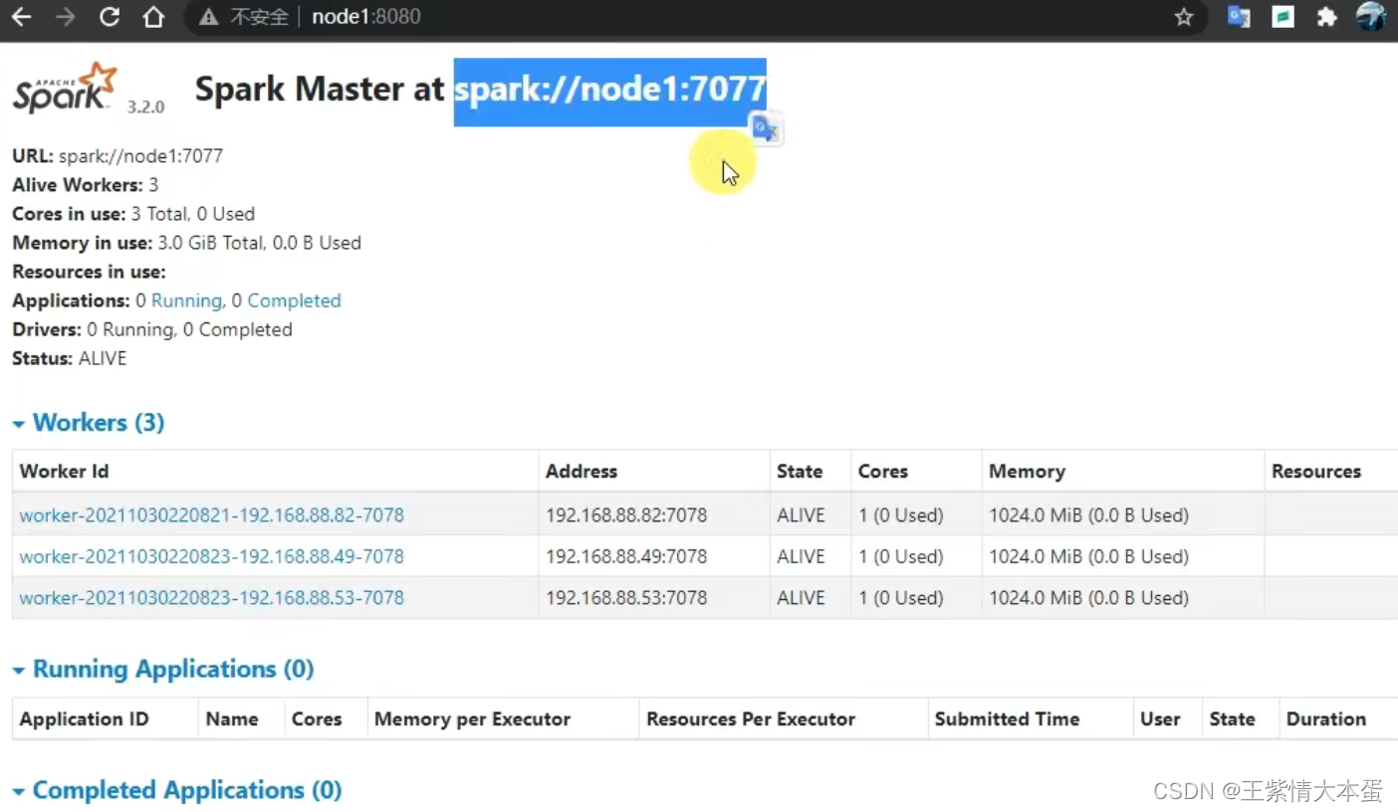The image size is (1398, 812).
Task: Click the Apache Spark logo
Action: [x=65, y=88]
